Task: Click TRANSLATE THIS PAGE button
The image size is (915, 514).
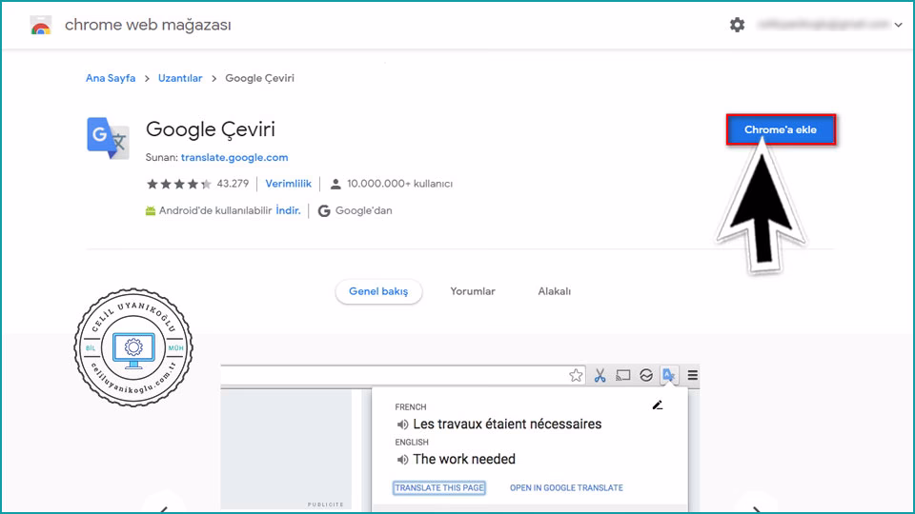Action: 438,487
